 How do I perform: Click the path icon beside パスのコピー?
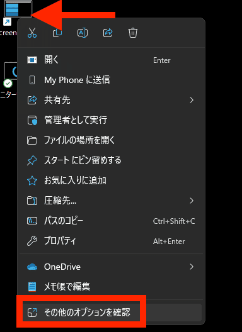point(32,221)
